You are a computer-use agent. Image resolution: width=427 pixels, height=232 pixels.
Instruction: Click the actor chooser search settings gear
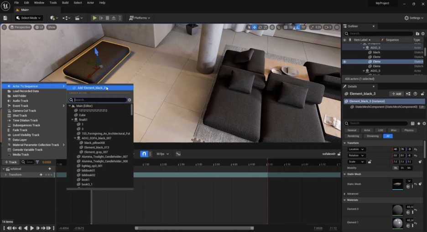click(130, 100)
